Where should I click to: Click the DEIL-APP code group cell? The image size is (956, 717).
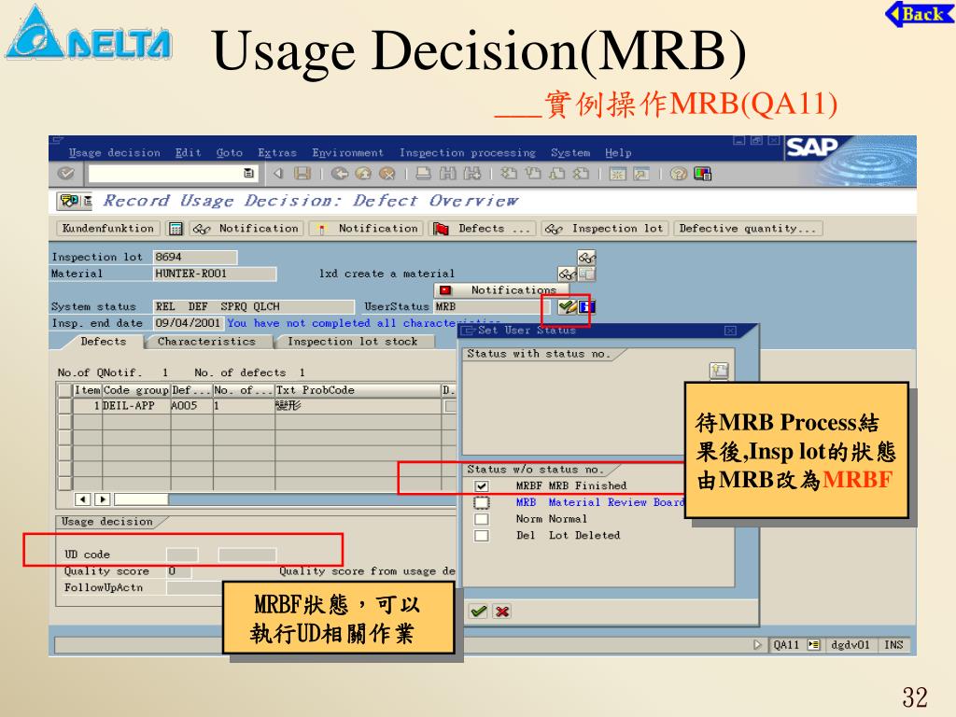pyautogui.click(x=136, y=406)
